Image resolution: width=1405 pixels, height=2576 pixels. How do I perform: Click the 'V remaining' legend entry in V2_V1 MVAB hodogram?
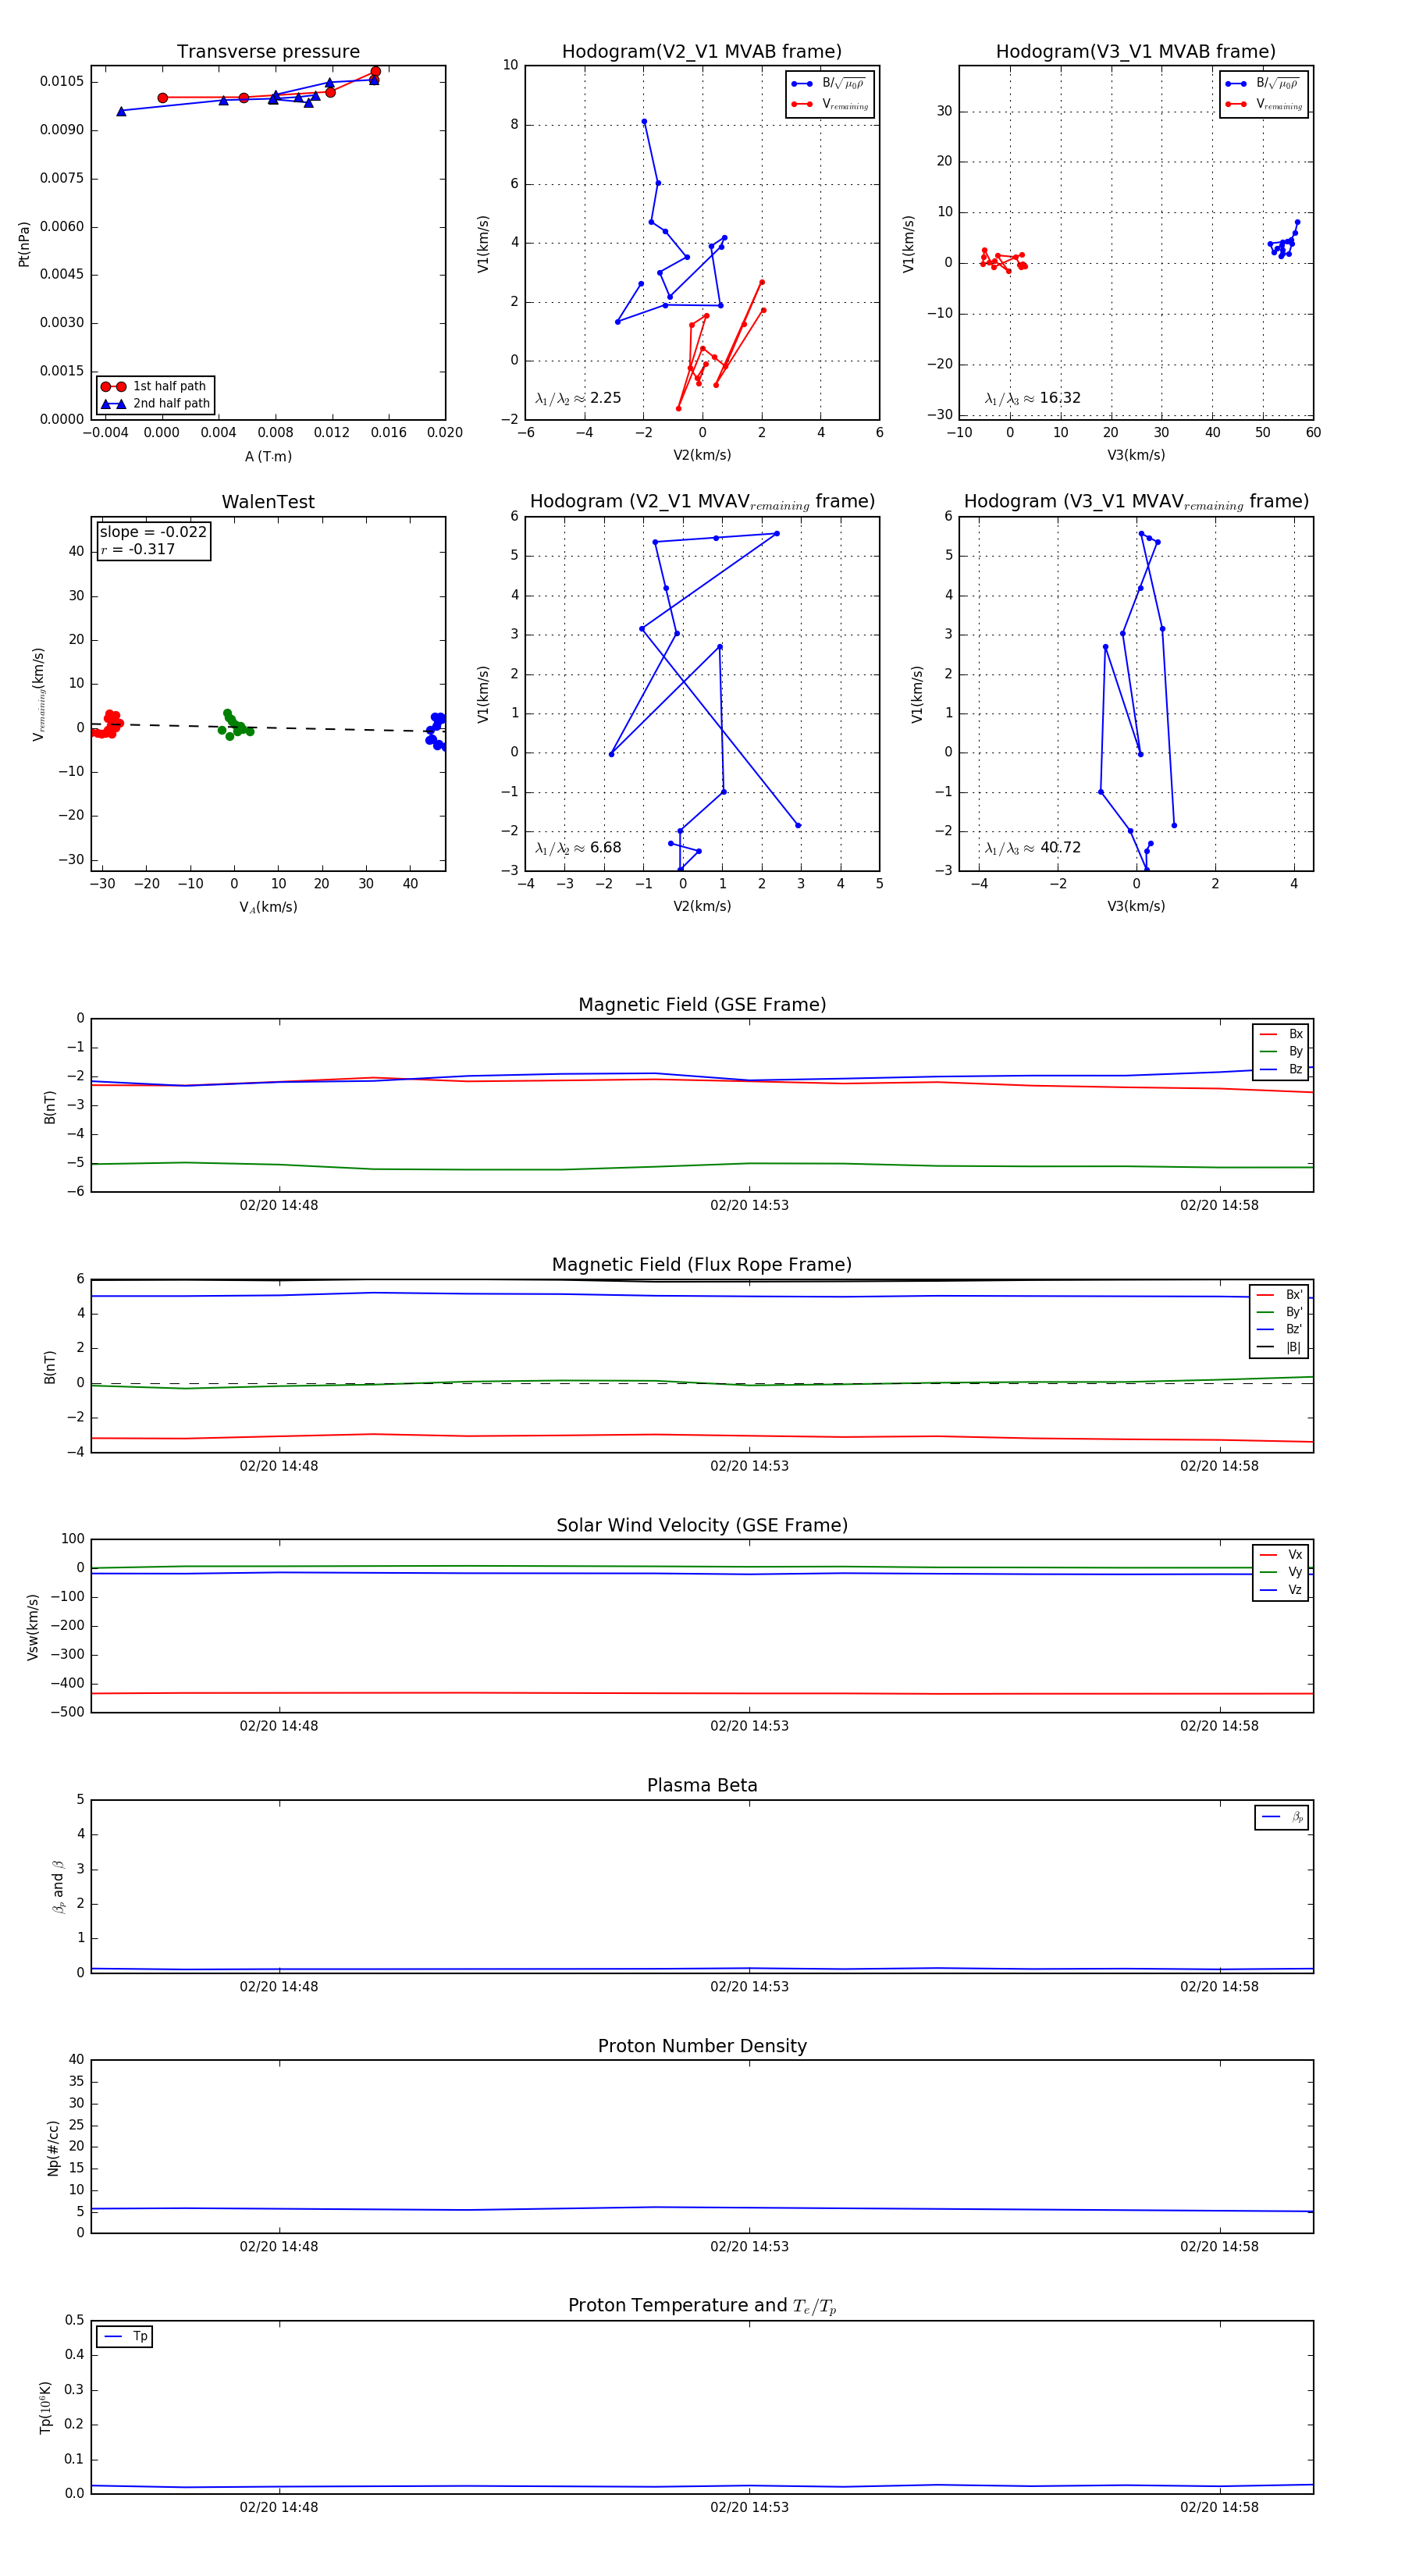830,104
